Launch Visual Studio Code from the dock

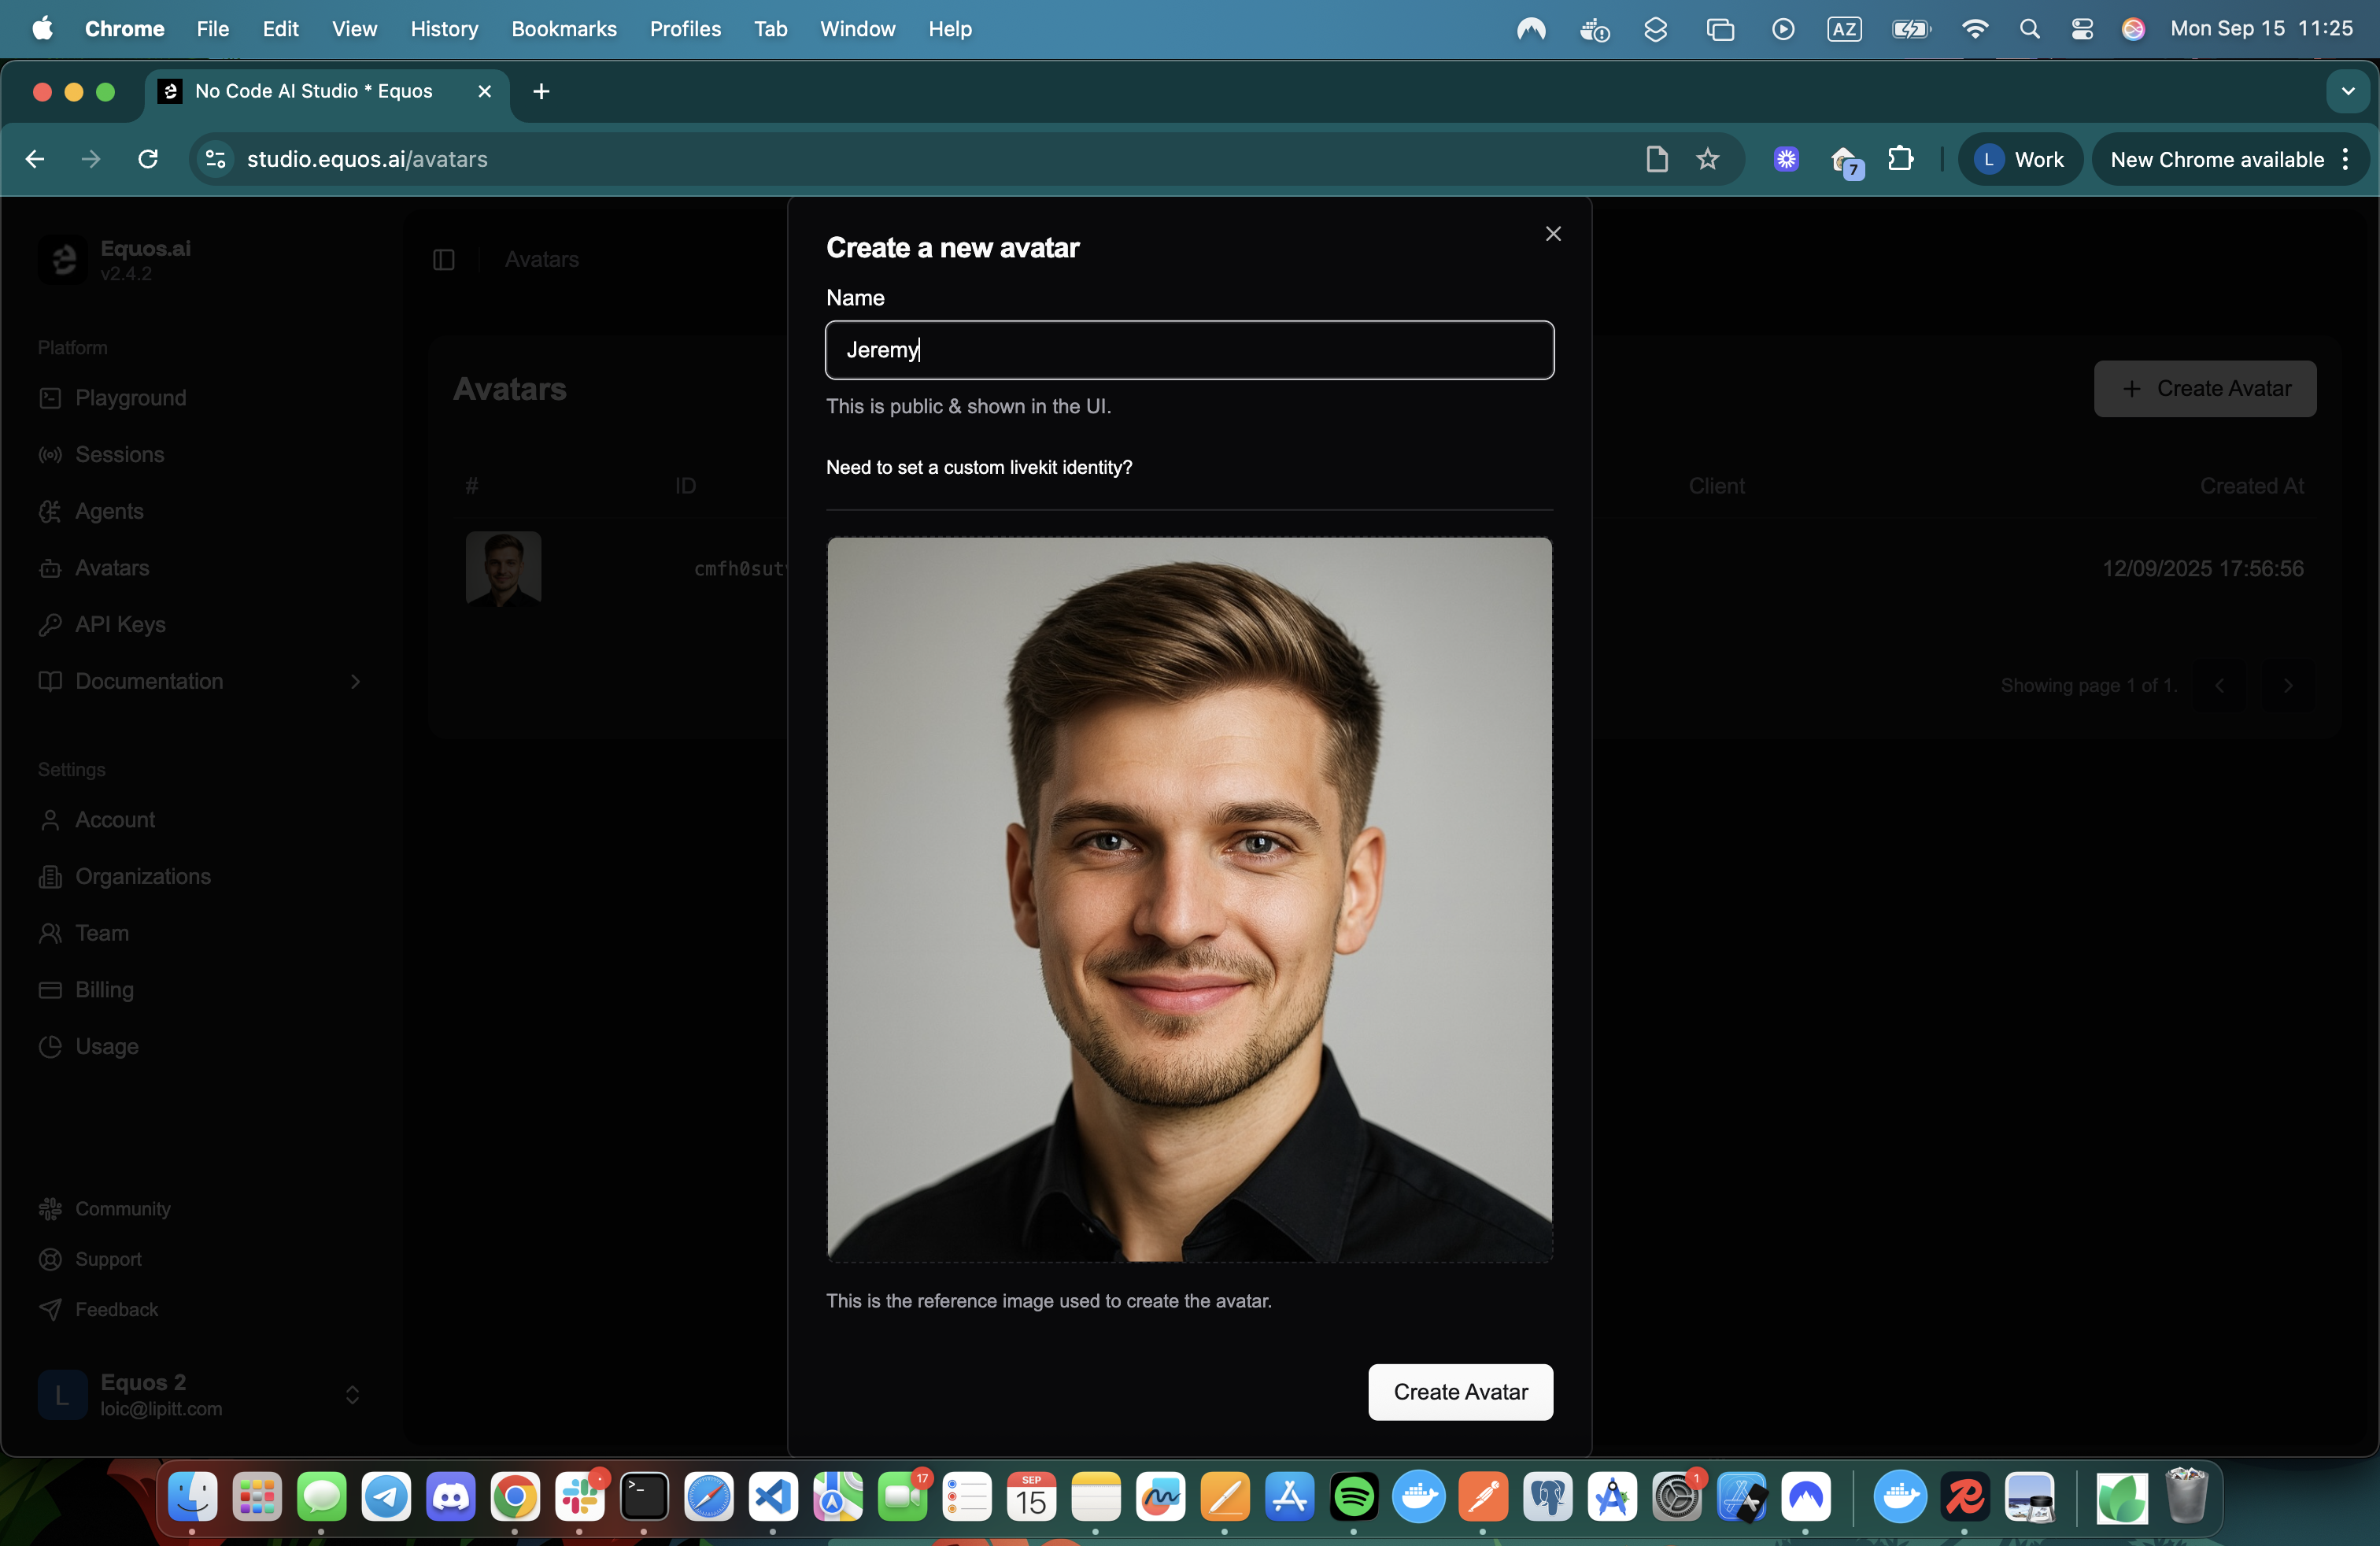pyautogui.click(x=773, y=1496)
